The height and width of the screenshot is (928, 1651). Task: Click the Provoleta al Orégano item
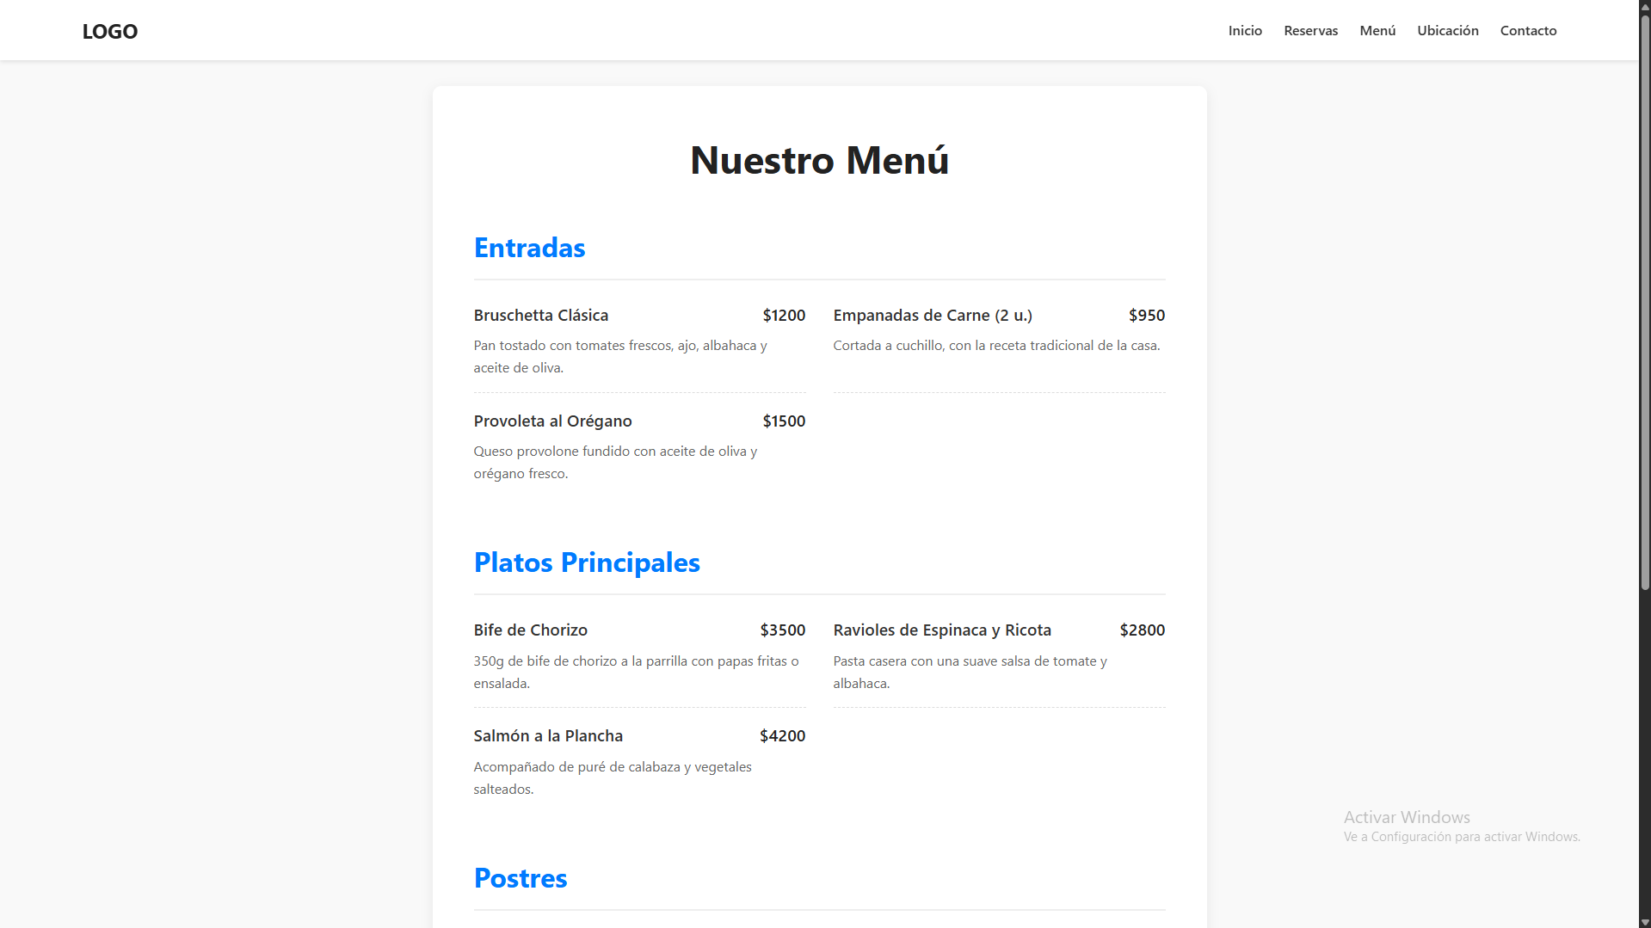pos(552,421)
